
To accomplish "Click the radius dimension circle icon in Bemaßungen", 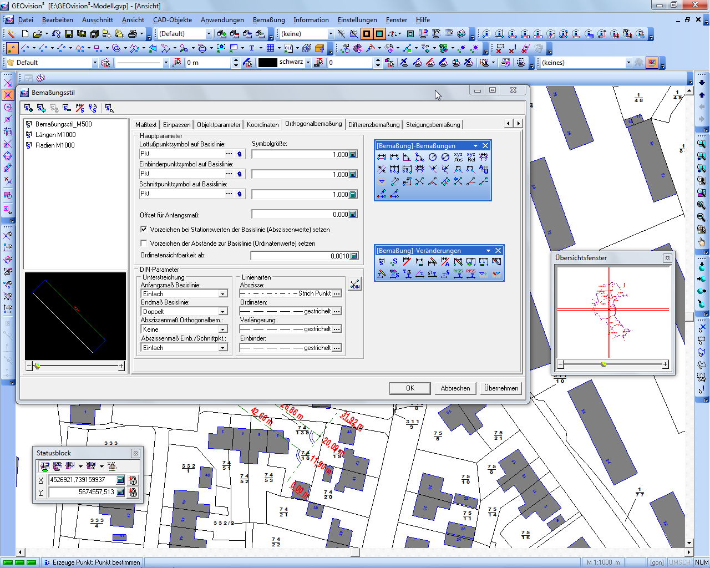I will tap(433, 157).
